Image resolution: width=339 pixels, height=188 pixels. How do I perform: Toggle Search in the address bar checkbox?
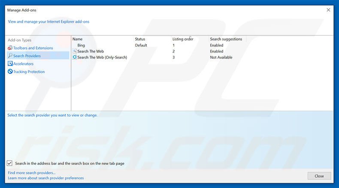9,163
